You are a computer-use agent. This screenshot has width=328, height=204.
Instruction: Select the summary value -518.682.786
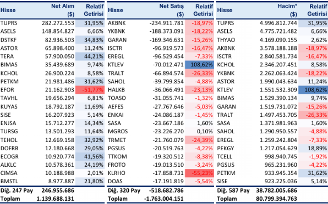[166, 190]
